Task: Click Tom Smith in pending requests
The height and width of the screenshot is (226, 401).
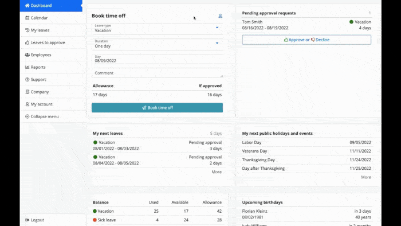Action: coord(252,22)
